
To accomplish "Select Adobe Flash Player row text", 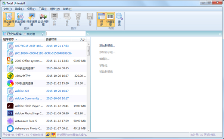I will (x=29, y=106).
